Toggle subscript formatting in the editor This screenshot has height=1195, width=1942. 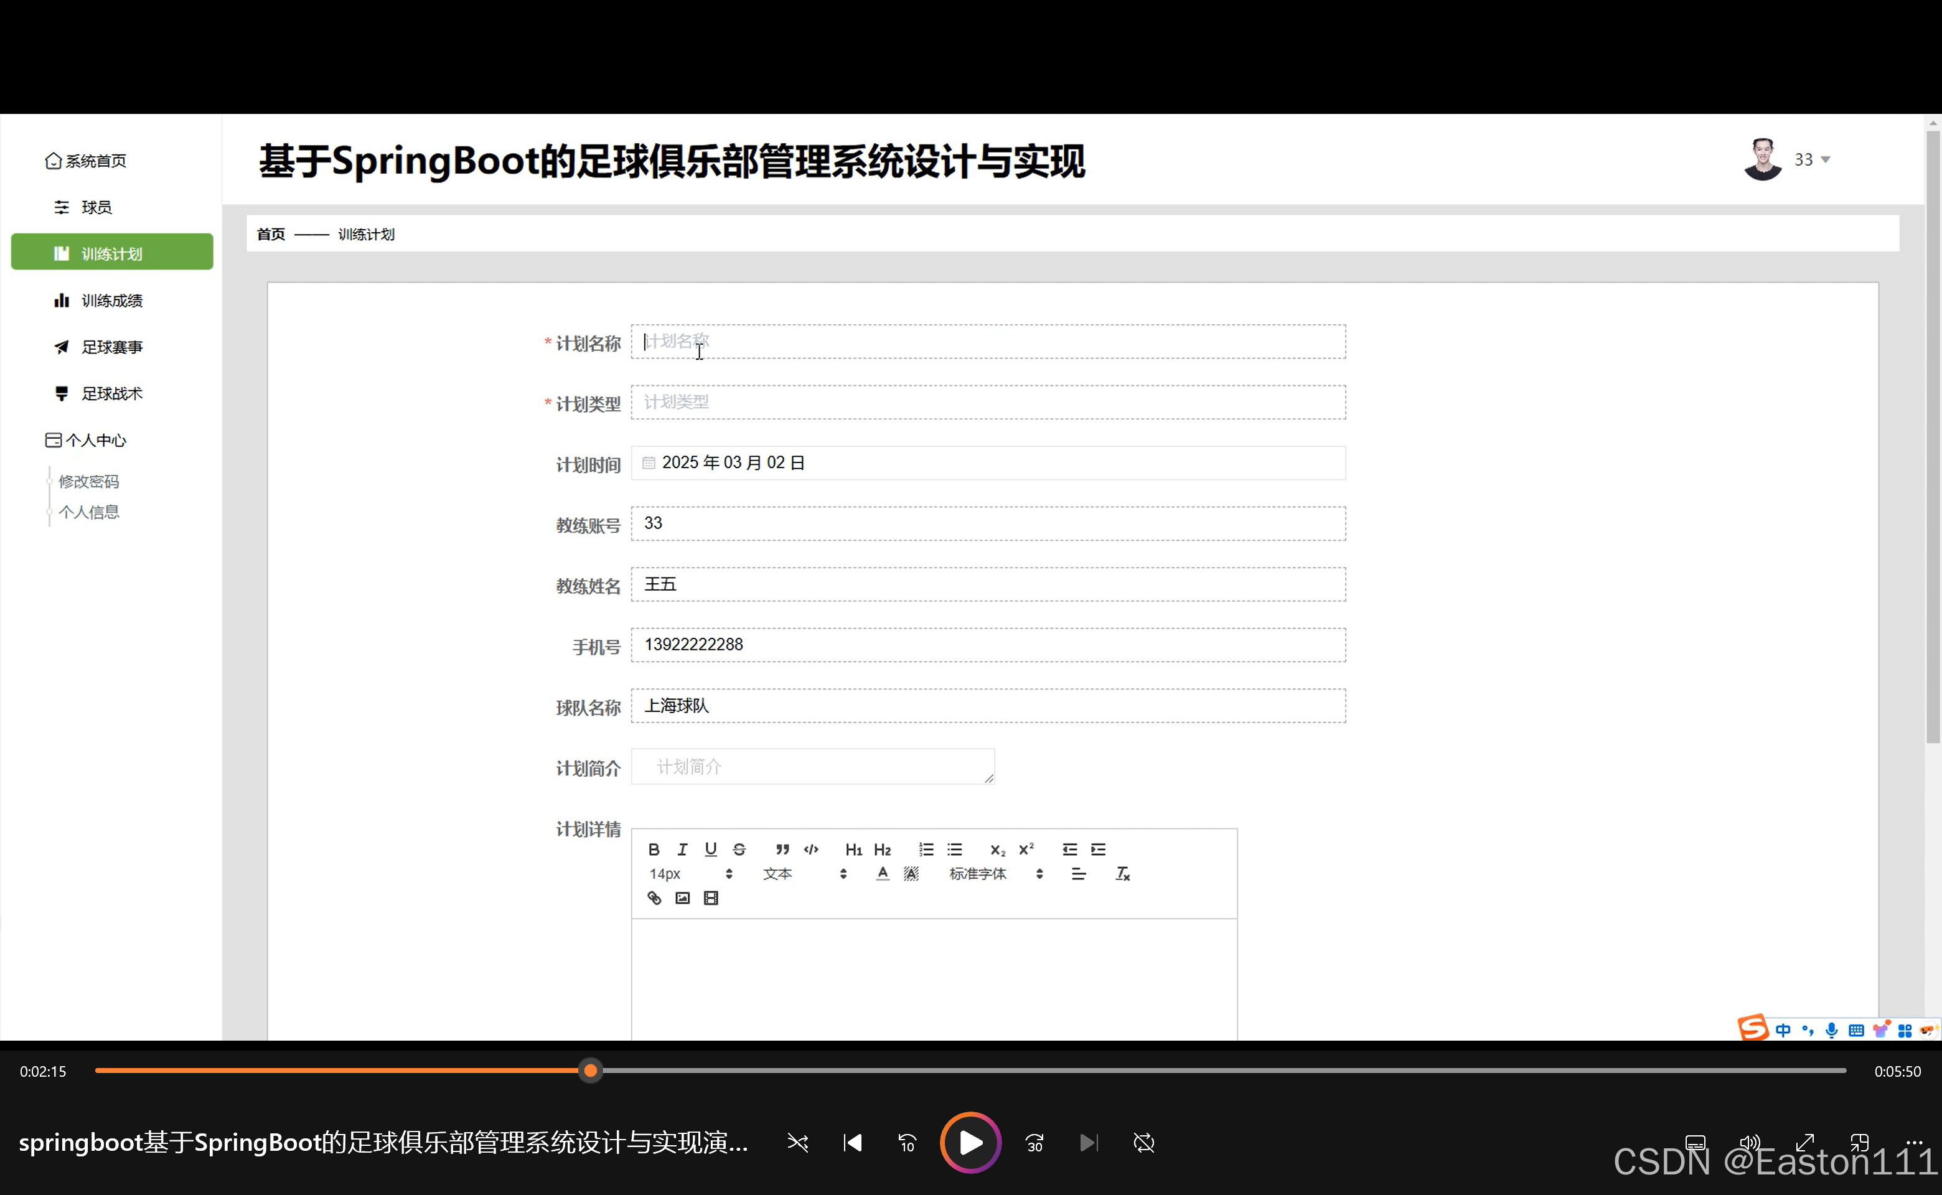998,850
